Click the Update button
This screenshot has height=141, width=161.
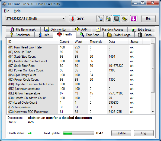(121, 133)
